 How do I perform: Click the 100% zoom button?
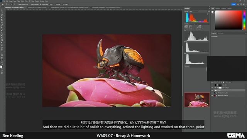click(51, 4)
